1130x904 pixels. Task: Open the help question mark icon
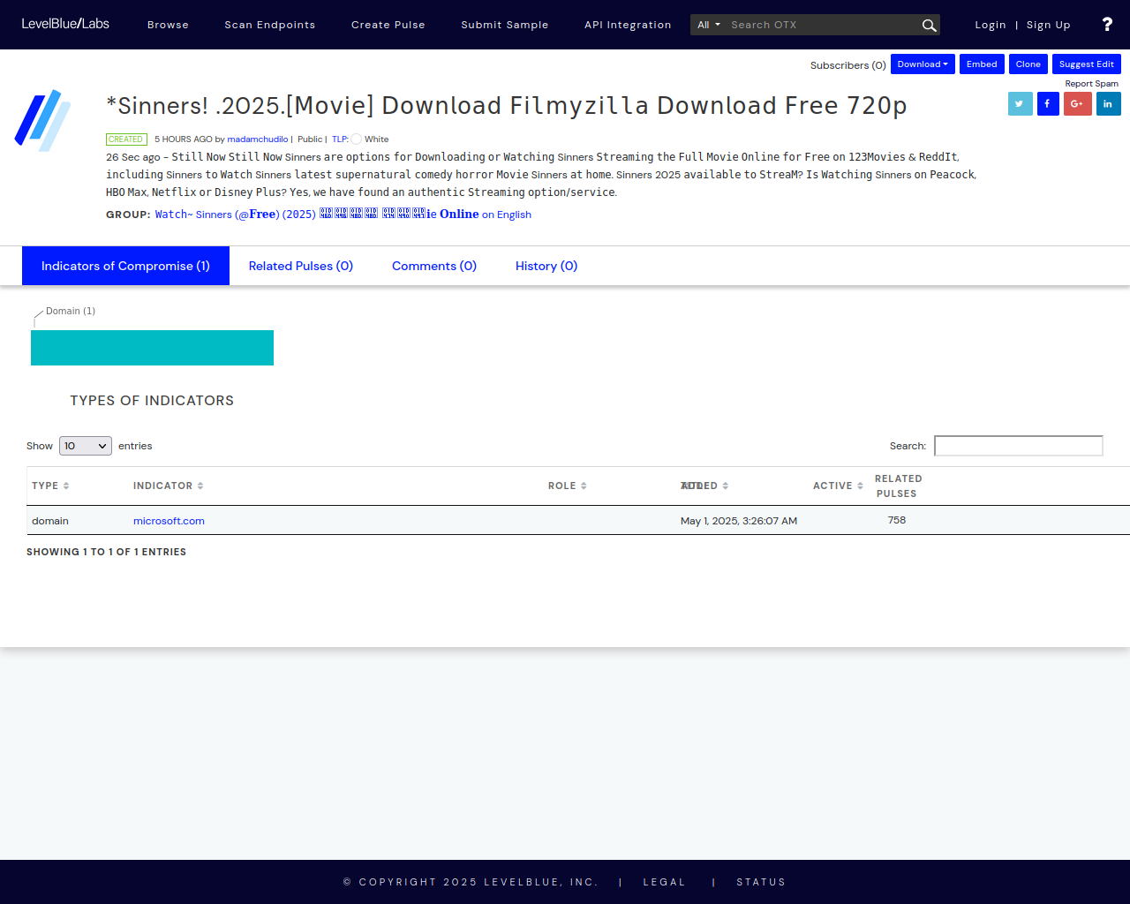tap(1107, 25)
